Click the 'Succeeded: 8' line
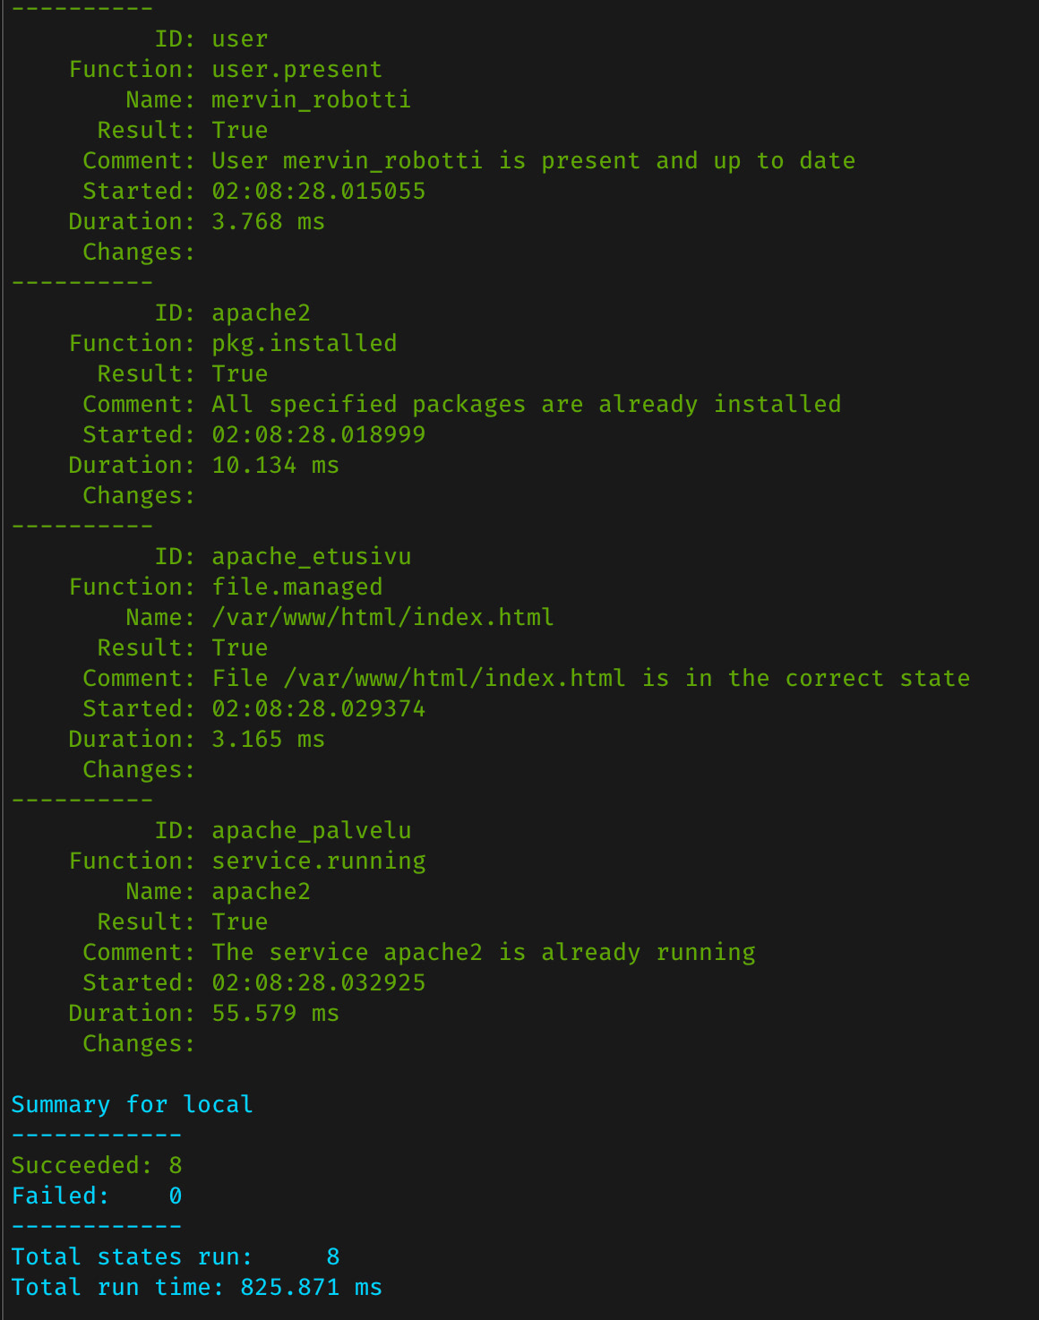 96,1166
